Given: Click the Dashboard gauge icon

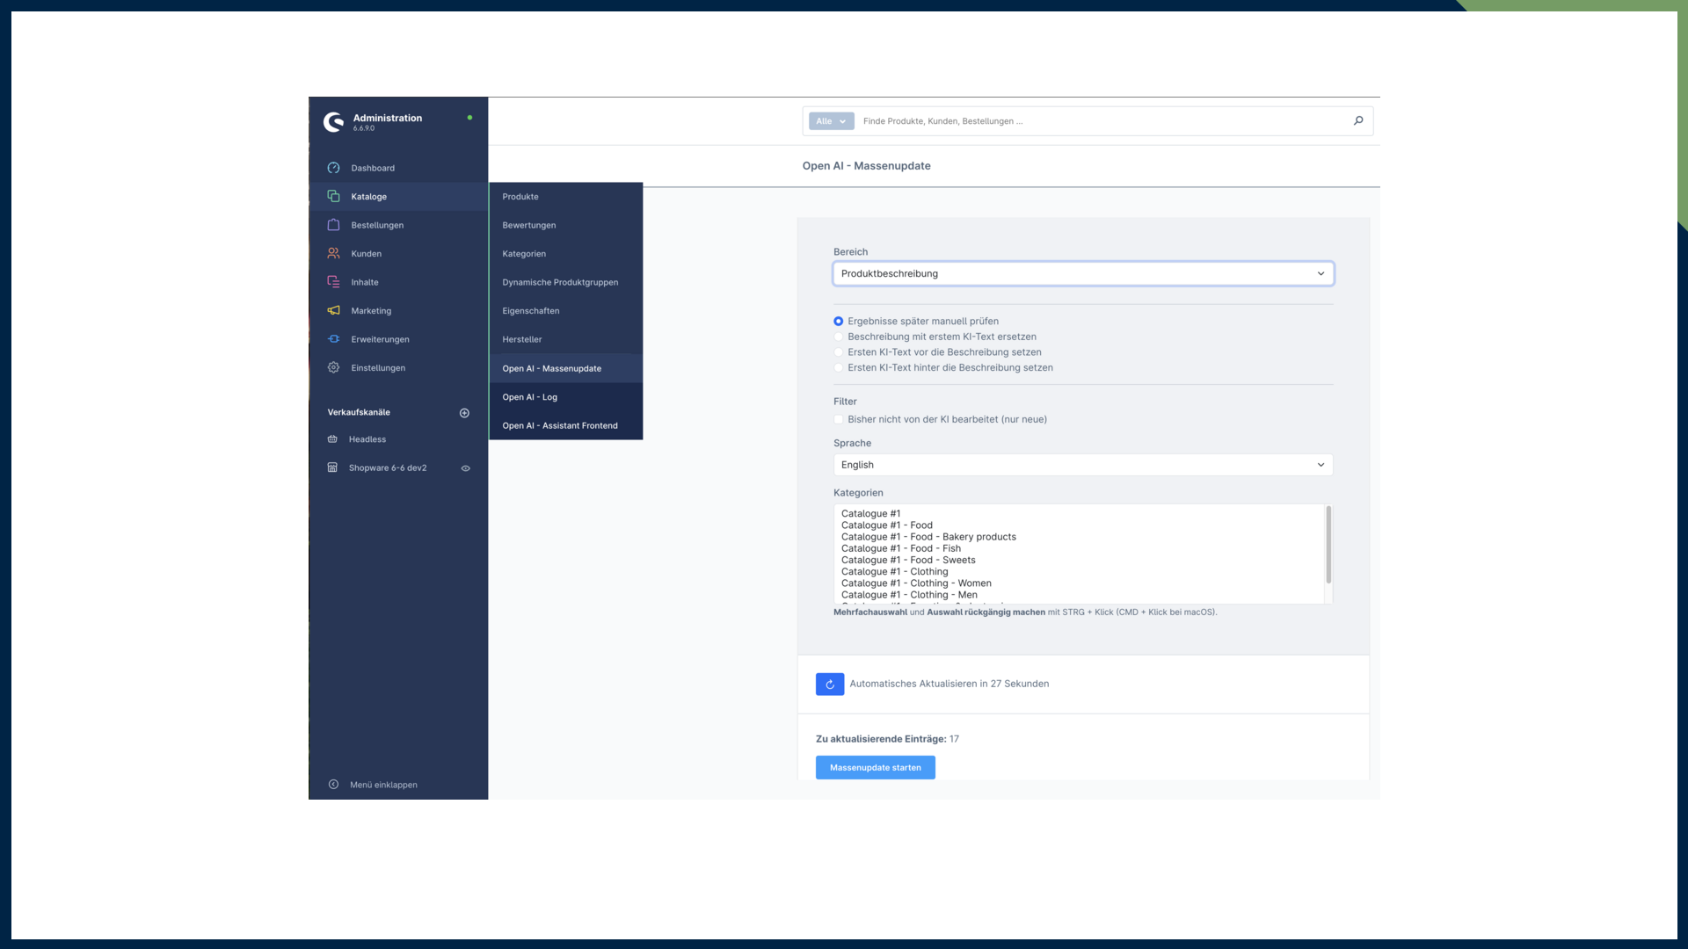Looking at the screenshot, I should (333, 168).
